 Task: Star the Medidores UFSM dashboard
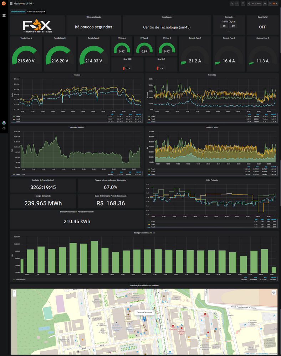[x=232, y=4]
